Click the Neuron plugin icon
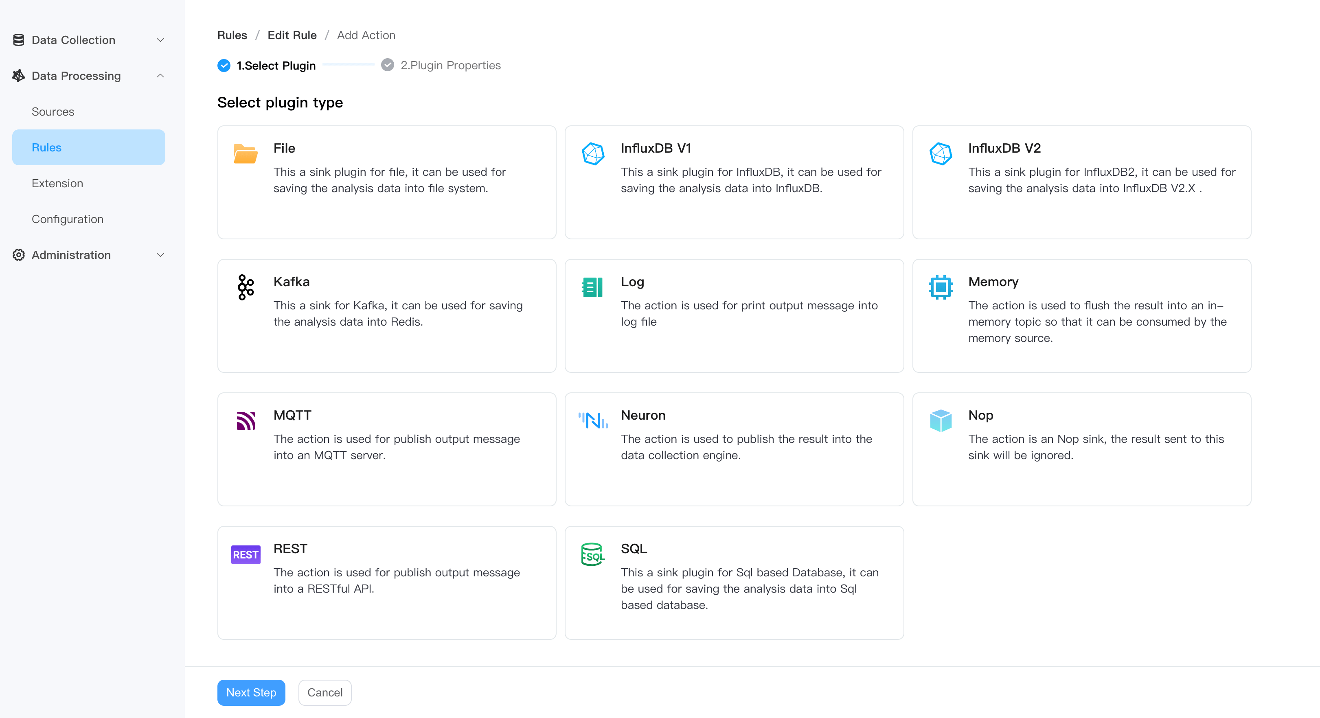Viewport: 1320px width, 718px height. coord(593,421)
